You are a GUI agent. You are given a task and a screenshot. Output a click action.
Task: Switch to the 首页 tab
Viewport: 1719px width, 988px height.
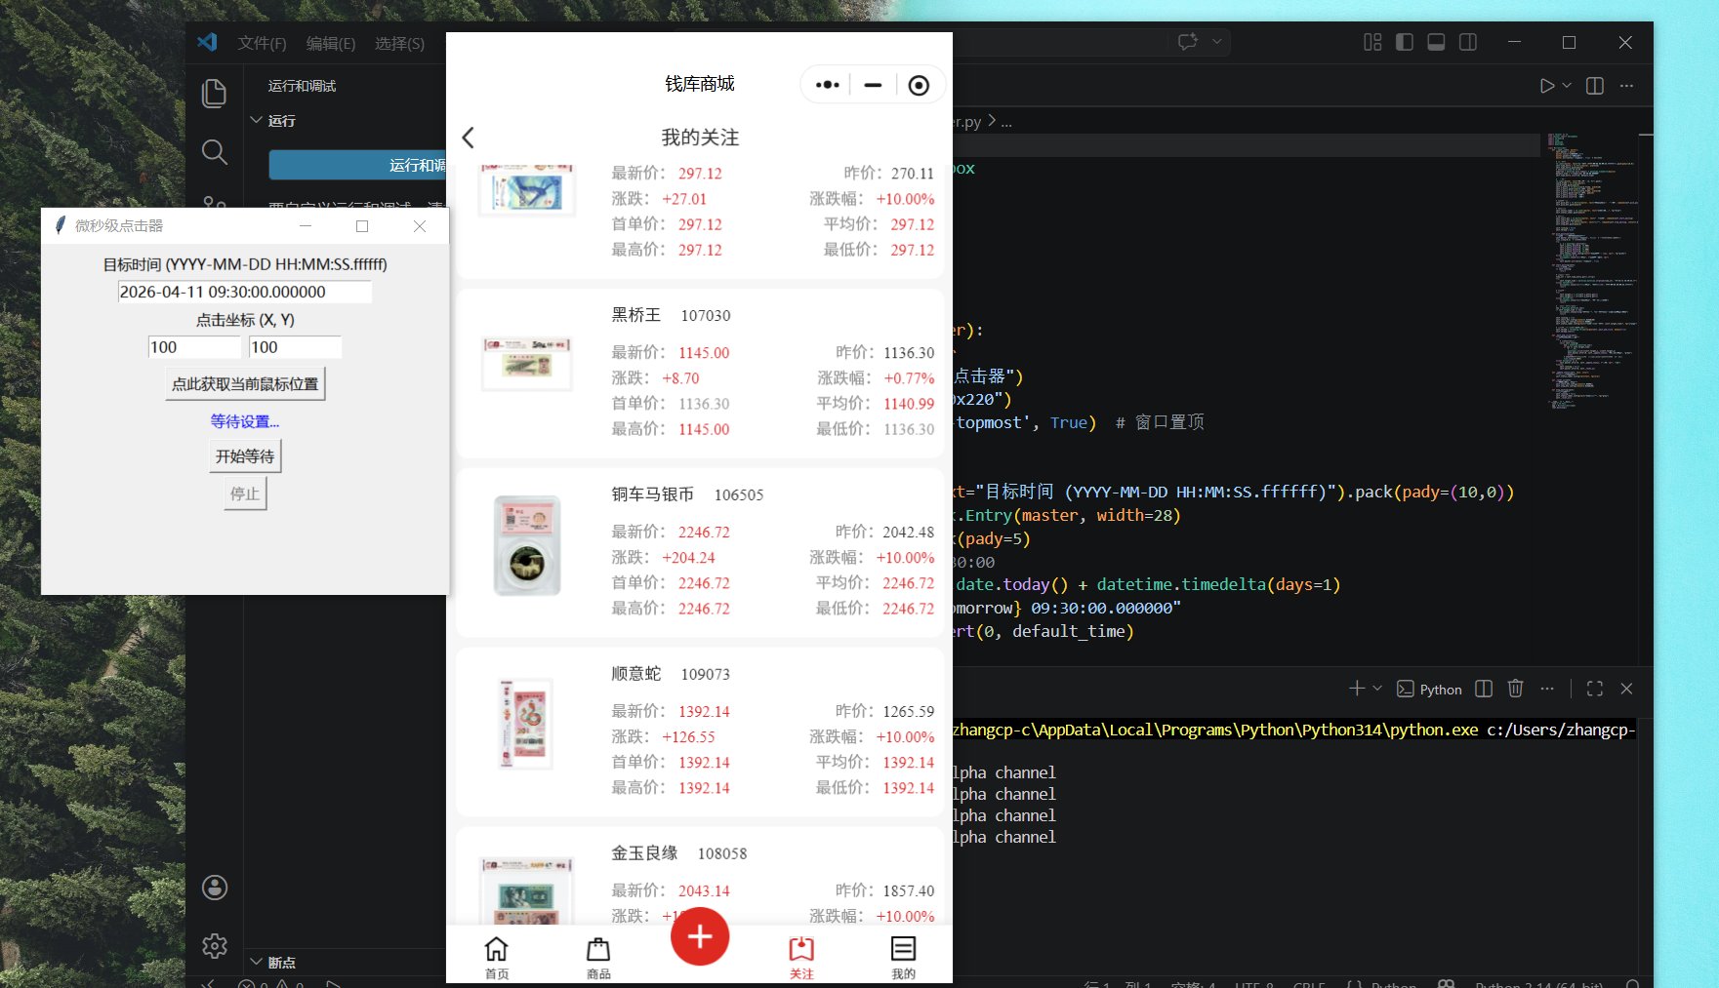pyautogui.click(x=497, y=957)
